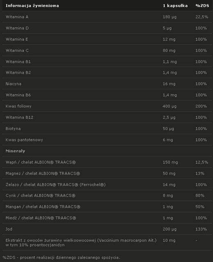The image size is (213, 262).
Task: Select the Jod row label
Action: [9, 229]
